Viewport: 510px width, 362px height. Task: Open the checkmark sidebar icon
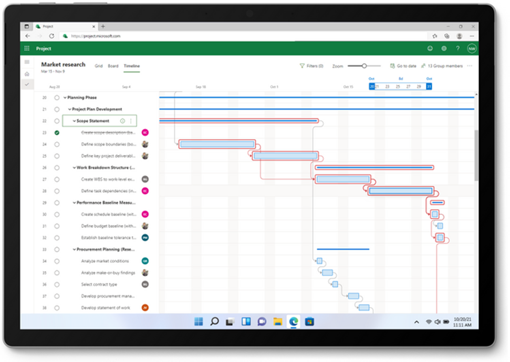(x=27, y=84)
